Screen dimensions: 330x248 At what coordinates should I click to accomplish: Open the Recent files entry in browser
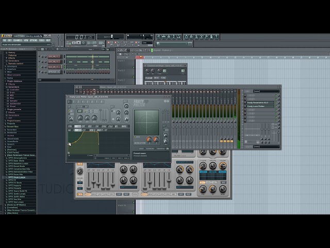pos(13,127)
